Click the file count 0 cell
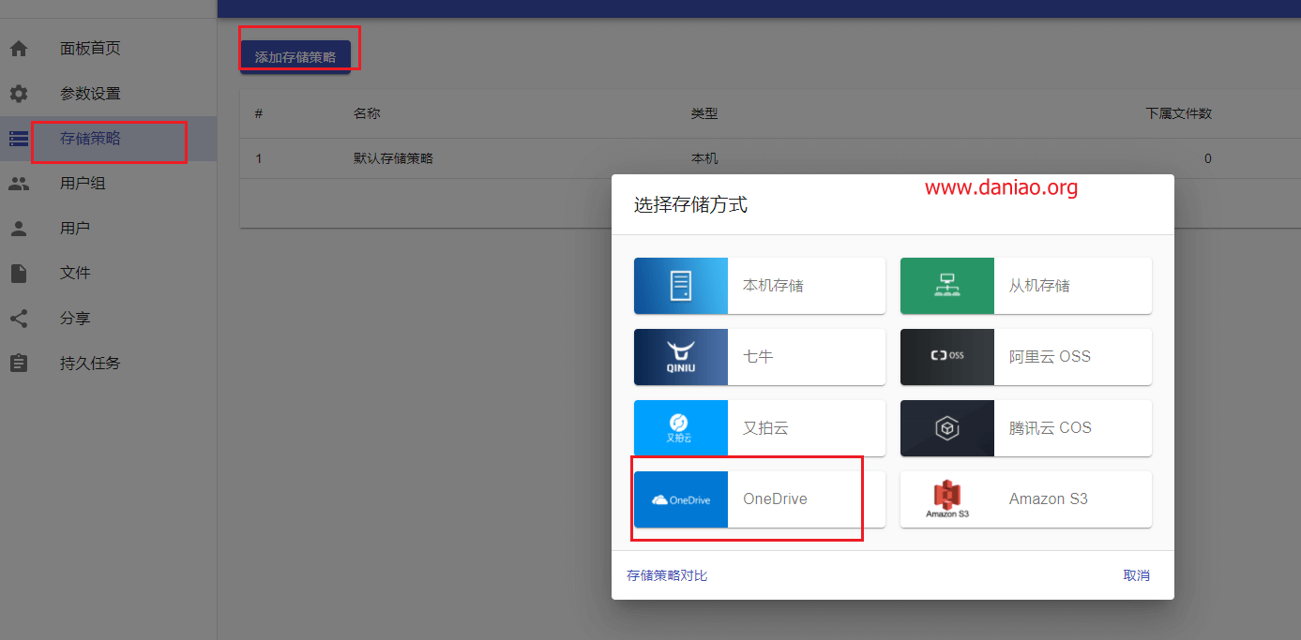Image resolution: width=1301 pixels, height=640 pixels. point(1208,158)
